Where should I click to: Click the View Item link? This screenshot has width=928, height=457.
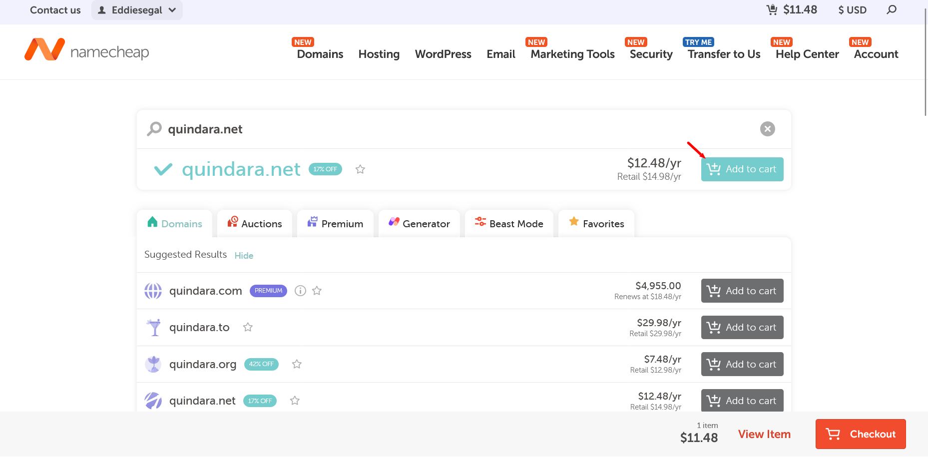click(764, 434)
